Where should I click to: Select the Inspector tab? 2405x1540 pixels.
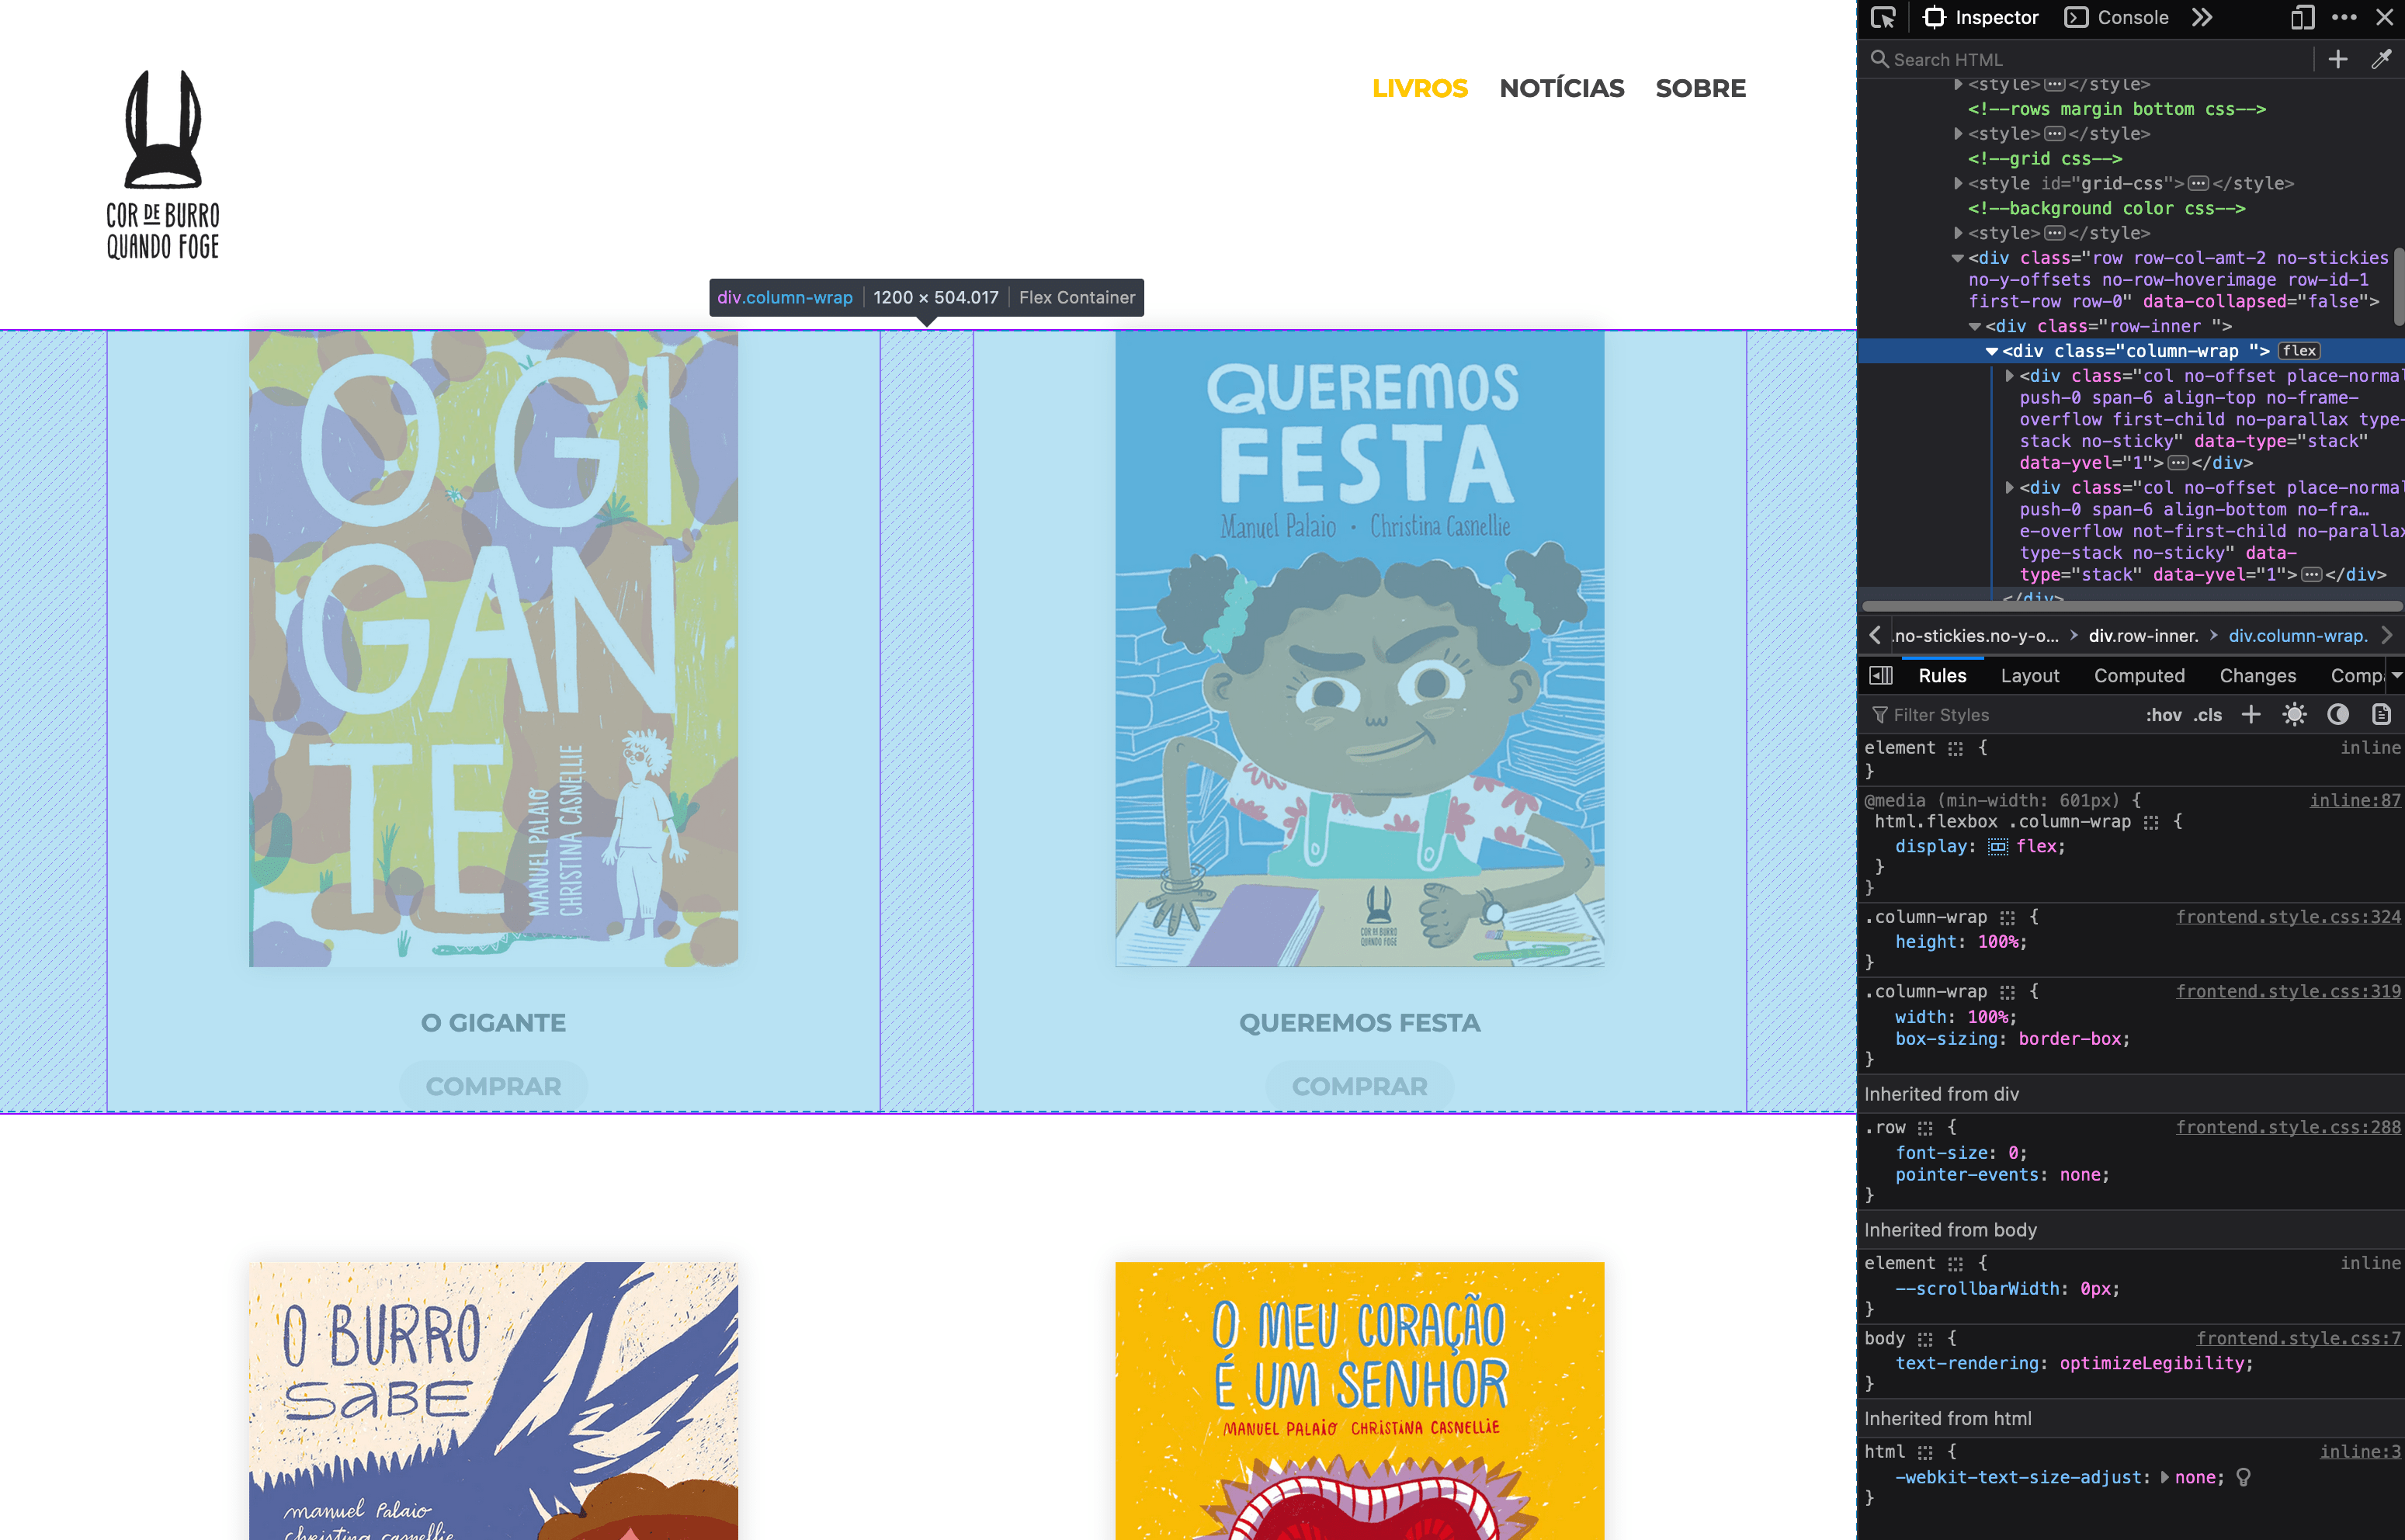coord(1981,17)
